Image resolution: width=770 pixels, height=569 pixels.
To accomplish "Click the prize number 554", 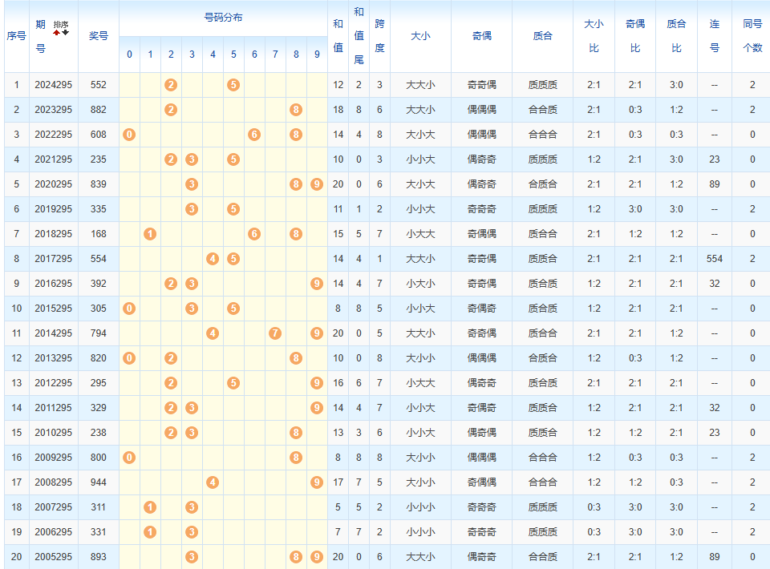I will pos(99,259).
